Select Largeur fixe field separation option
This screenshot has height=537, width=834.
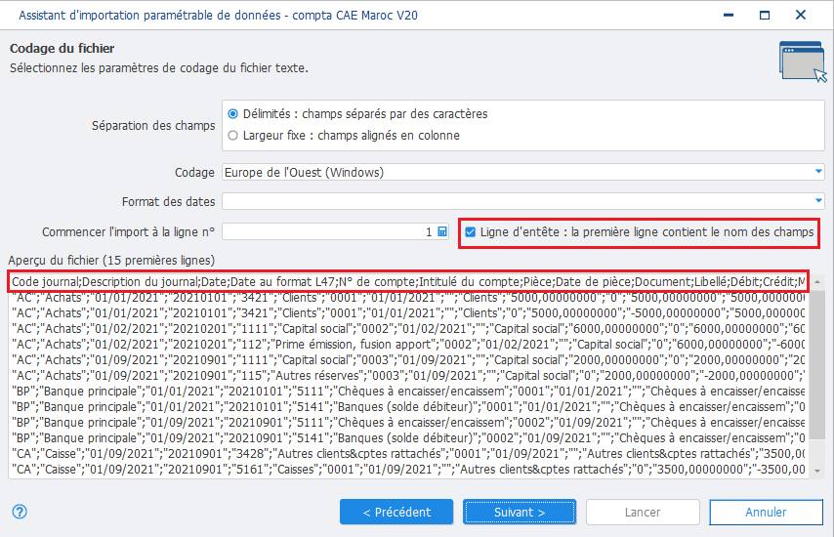point(233,136)
